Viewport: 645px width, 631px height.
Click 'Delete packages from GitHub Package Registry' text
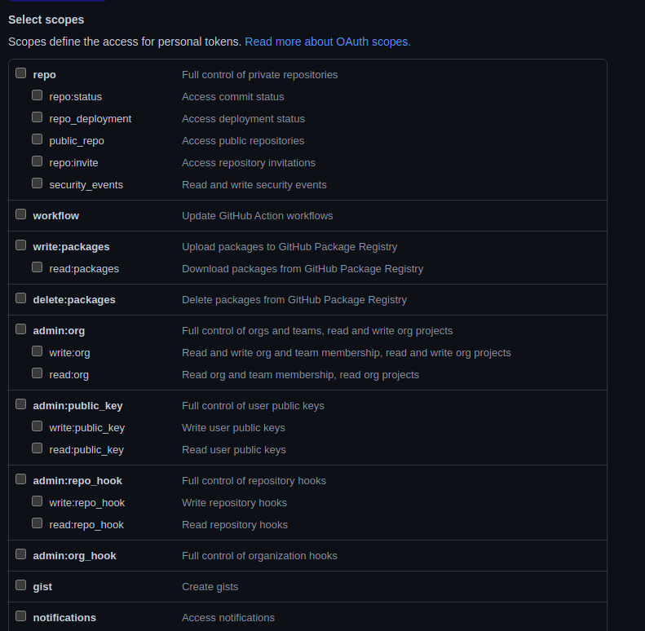click(294, 300)
